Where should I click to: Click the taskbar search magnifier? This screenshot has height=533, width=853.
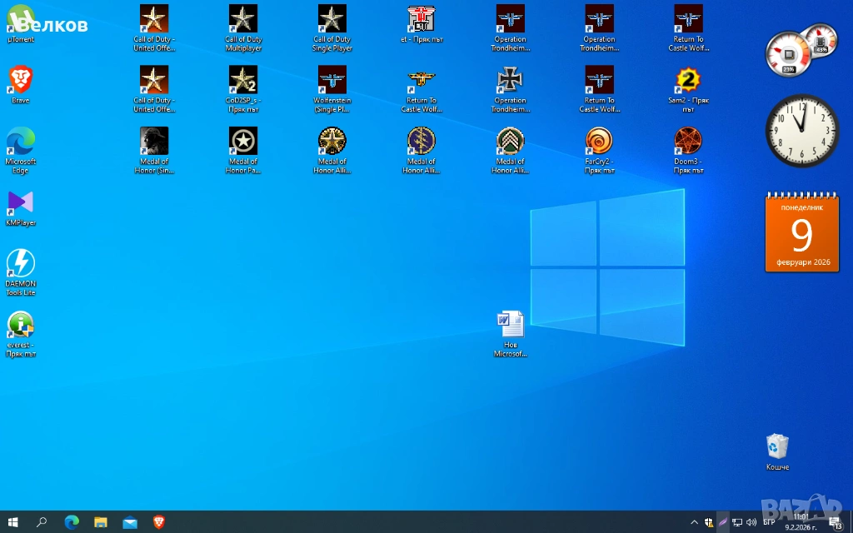[42, 522]
